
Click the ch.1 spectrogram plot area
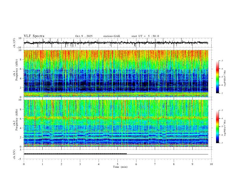[116, 73]
